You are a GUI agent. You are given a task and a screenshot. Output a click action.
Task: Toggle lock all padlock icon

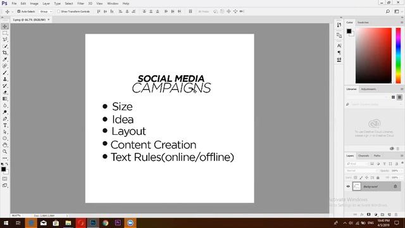(x=378, y=177)
